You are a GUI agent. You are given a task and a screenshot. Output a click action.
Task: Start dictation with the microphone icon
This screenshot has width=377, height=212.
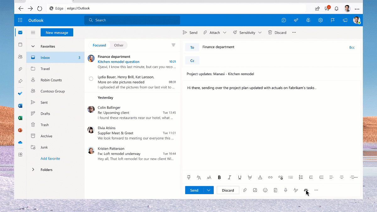[x=286, y=190]
